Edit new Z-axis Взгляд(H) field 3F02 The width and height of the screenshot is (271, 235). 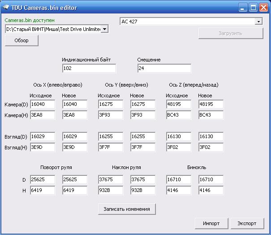click(211, 147)
